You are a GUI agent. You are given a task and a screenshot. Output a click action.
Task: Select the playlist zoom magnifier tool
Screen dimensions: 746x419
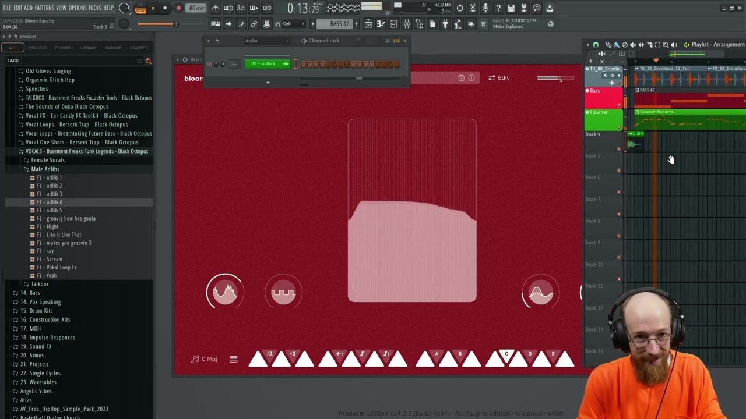666,45
